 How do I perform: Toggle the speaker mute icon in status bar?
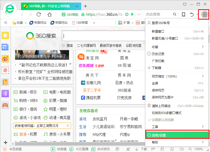[x=181, y=149]
